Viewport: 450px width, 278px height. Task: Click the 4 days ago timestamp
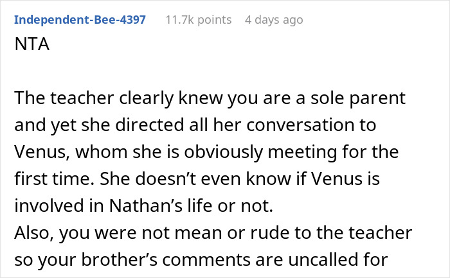273,20
